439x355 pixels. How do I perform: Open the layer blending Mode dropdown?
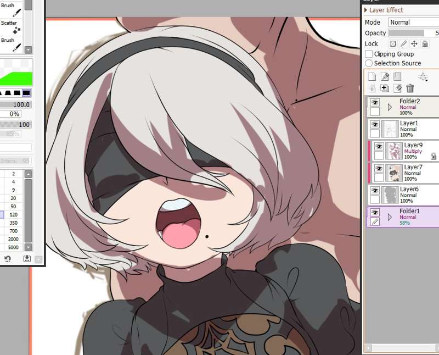coord(413,22)
